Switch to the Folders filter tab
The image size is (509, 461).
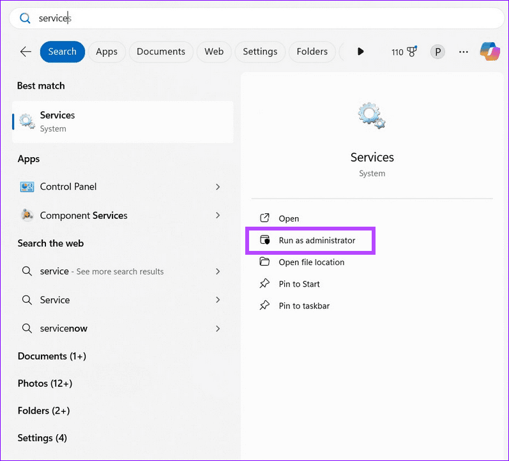312,52
